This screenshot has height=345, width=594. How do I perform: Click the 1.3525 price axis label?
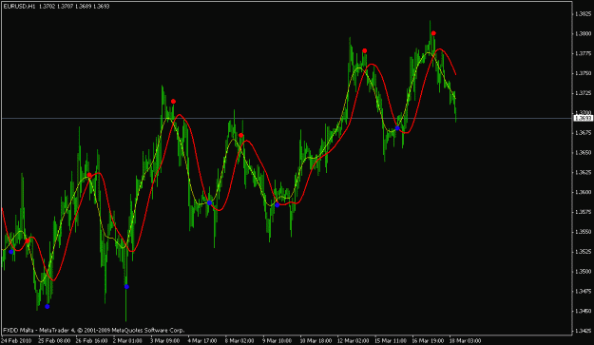coord(583,252)
